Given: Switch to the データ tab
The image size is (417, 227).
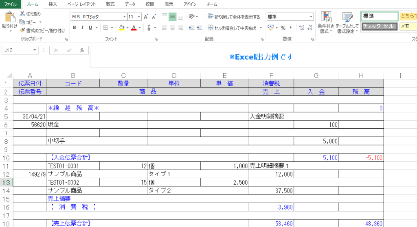Looking at the screenshot, I should [x=130, y=4].
